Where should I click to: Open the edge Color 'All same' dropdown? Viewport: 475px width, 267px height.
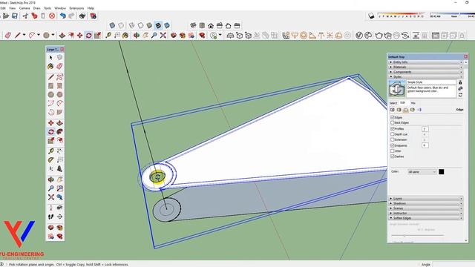(422, 171)
